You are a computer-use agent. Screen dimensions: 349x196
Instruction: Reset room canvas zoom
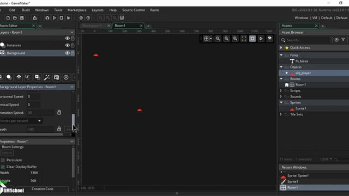[227, 39]
